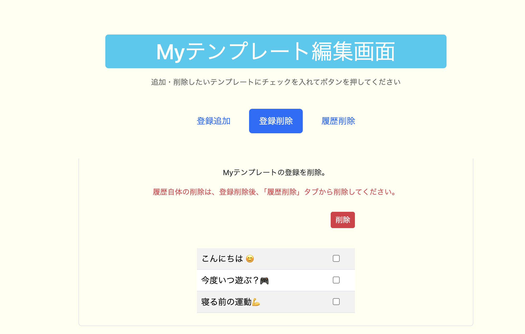The height and width of the screenshot is (334, 525).
Task: Open the 履歴削除 tab
Action: [338, 121]
